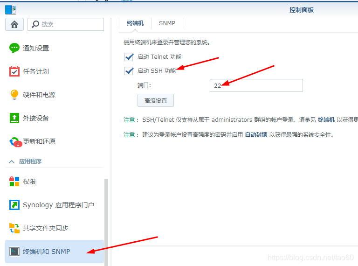Switch to the 终端机 tab

(135, 23)
